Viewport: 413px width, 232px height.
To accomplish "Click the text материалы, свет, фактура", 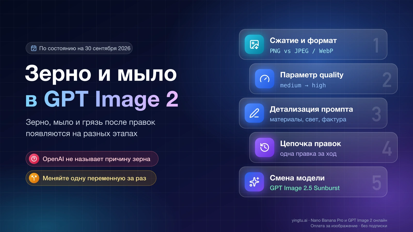I will point(308,119).
